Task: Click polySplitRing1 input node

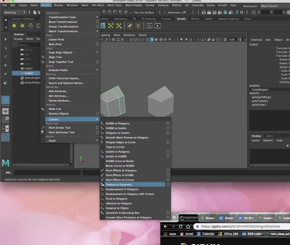Action: (262, 97)
